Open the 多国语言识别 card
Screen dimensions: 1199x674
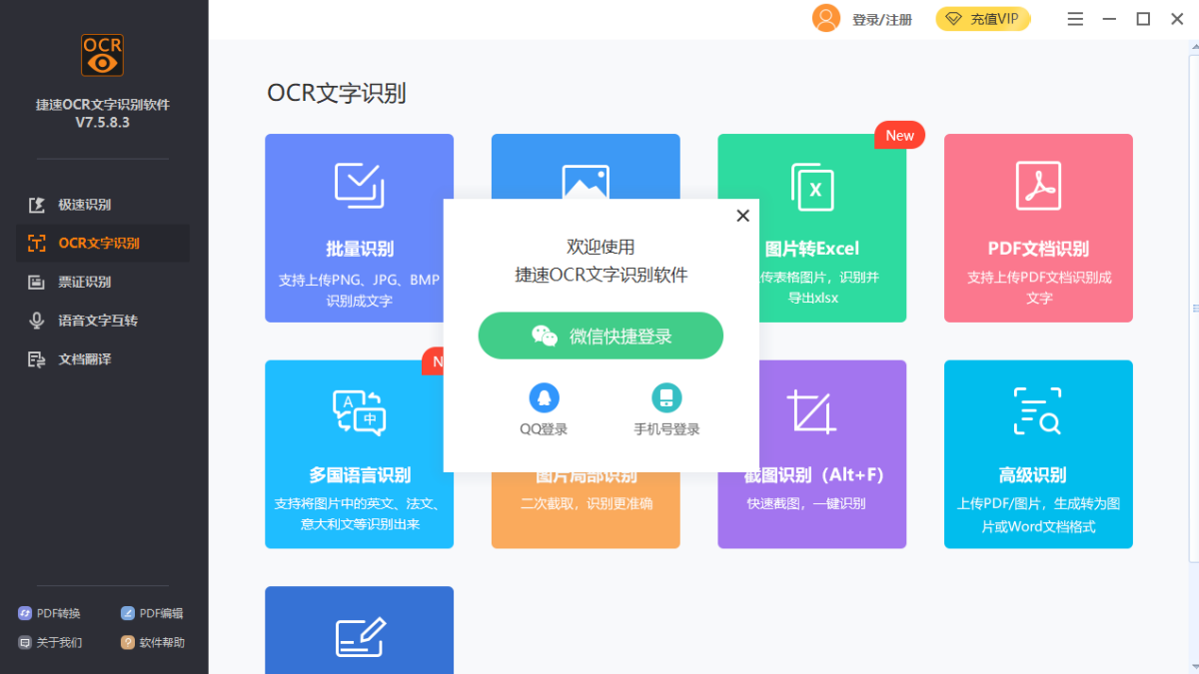click(x=359, y=454)
